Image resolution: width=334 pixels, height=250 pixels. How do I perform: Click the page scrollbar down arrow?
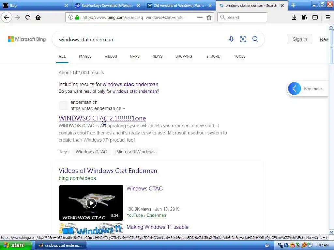(x=331, y=232)
